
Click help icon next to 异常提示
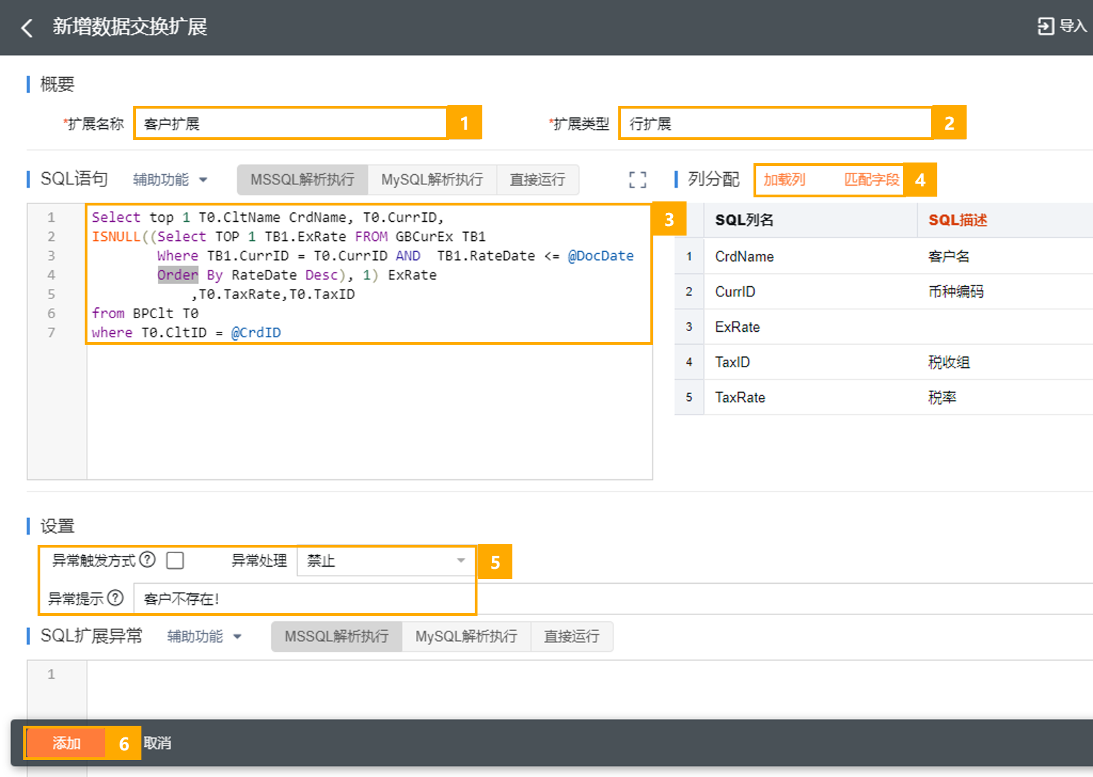point(115,598)
